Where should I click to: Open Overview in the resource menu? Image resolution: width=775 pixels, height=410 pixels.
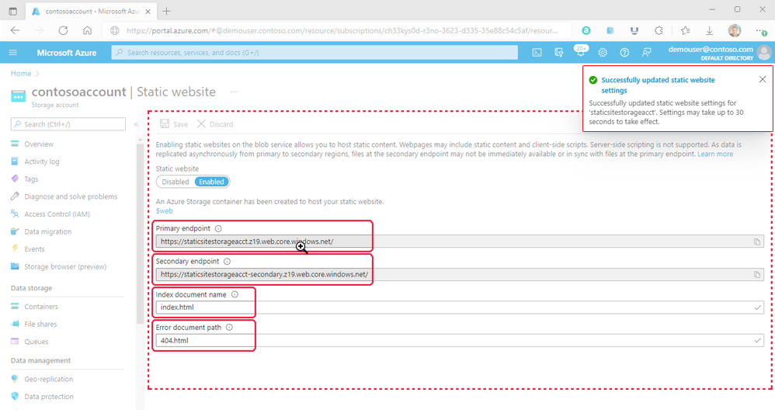39,144
